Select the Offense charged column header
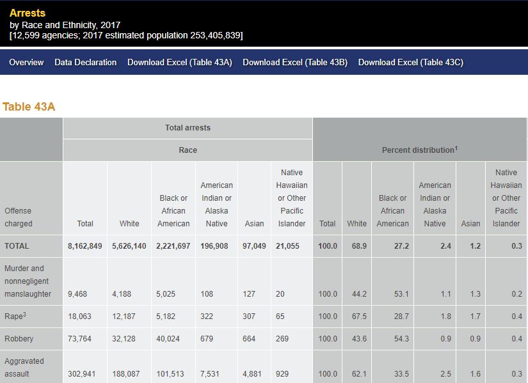The width and height of the screenshot is (528, 383). click(18, 217)
